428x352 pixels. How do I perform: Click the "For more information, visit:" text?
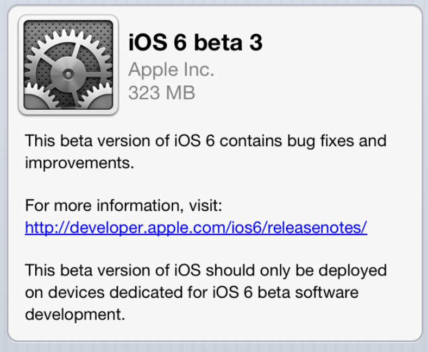click(124, 206)
